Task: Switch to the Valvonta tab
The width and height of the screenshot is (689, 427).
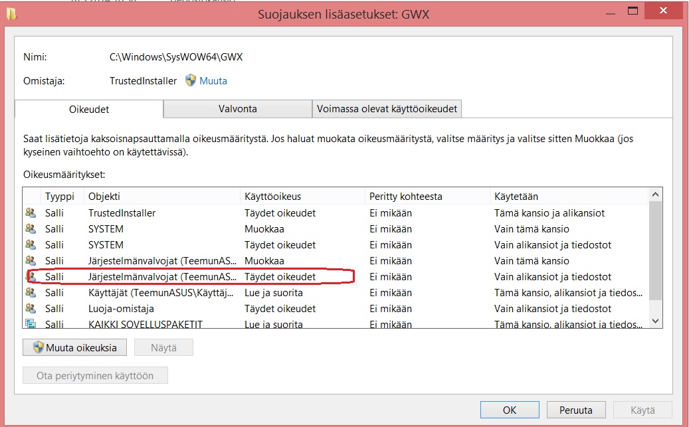Action: [237, 109]
